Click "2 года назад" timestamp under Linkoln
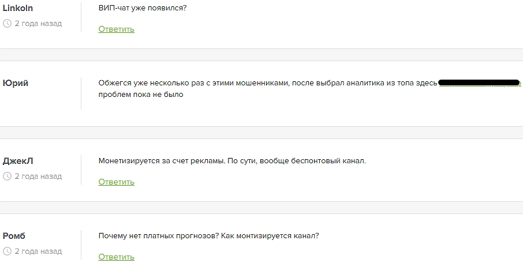This screenshot has width=523, height=263. tap(38, 24)
